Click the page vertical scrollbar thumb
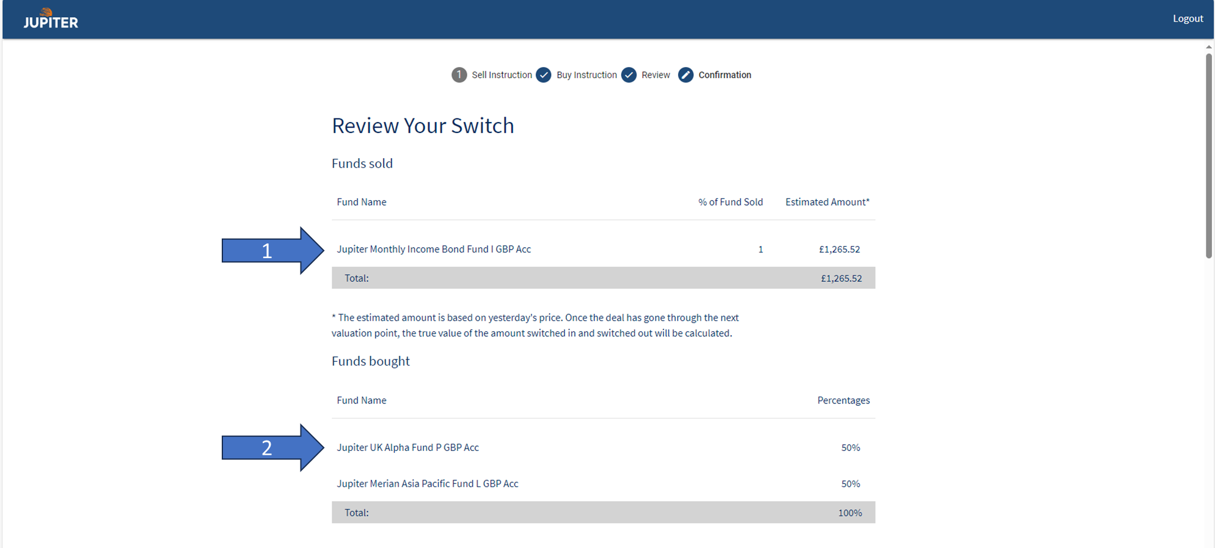The image size is (1215, 548). coord(1208,156)
